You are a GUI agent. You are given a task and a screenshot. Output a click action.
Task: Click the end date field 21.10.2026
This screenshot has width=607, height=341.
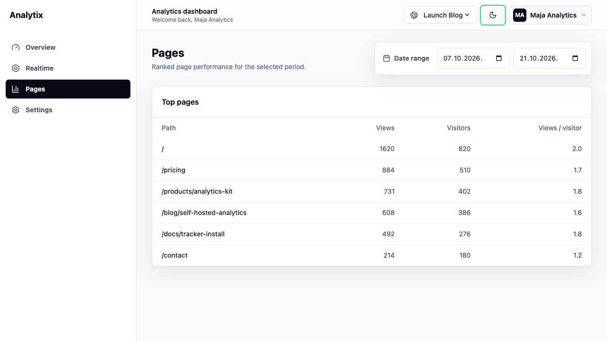549,58
